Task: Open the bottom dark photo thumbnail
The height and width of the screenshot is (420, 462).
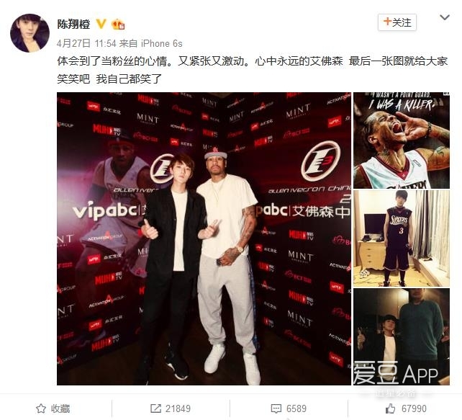Action: pos(402,337)
